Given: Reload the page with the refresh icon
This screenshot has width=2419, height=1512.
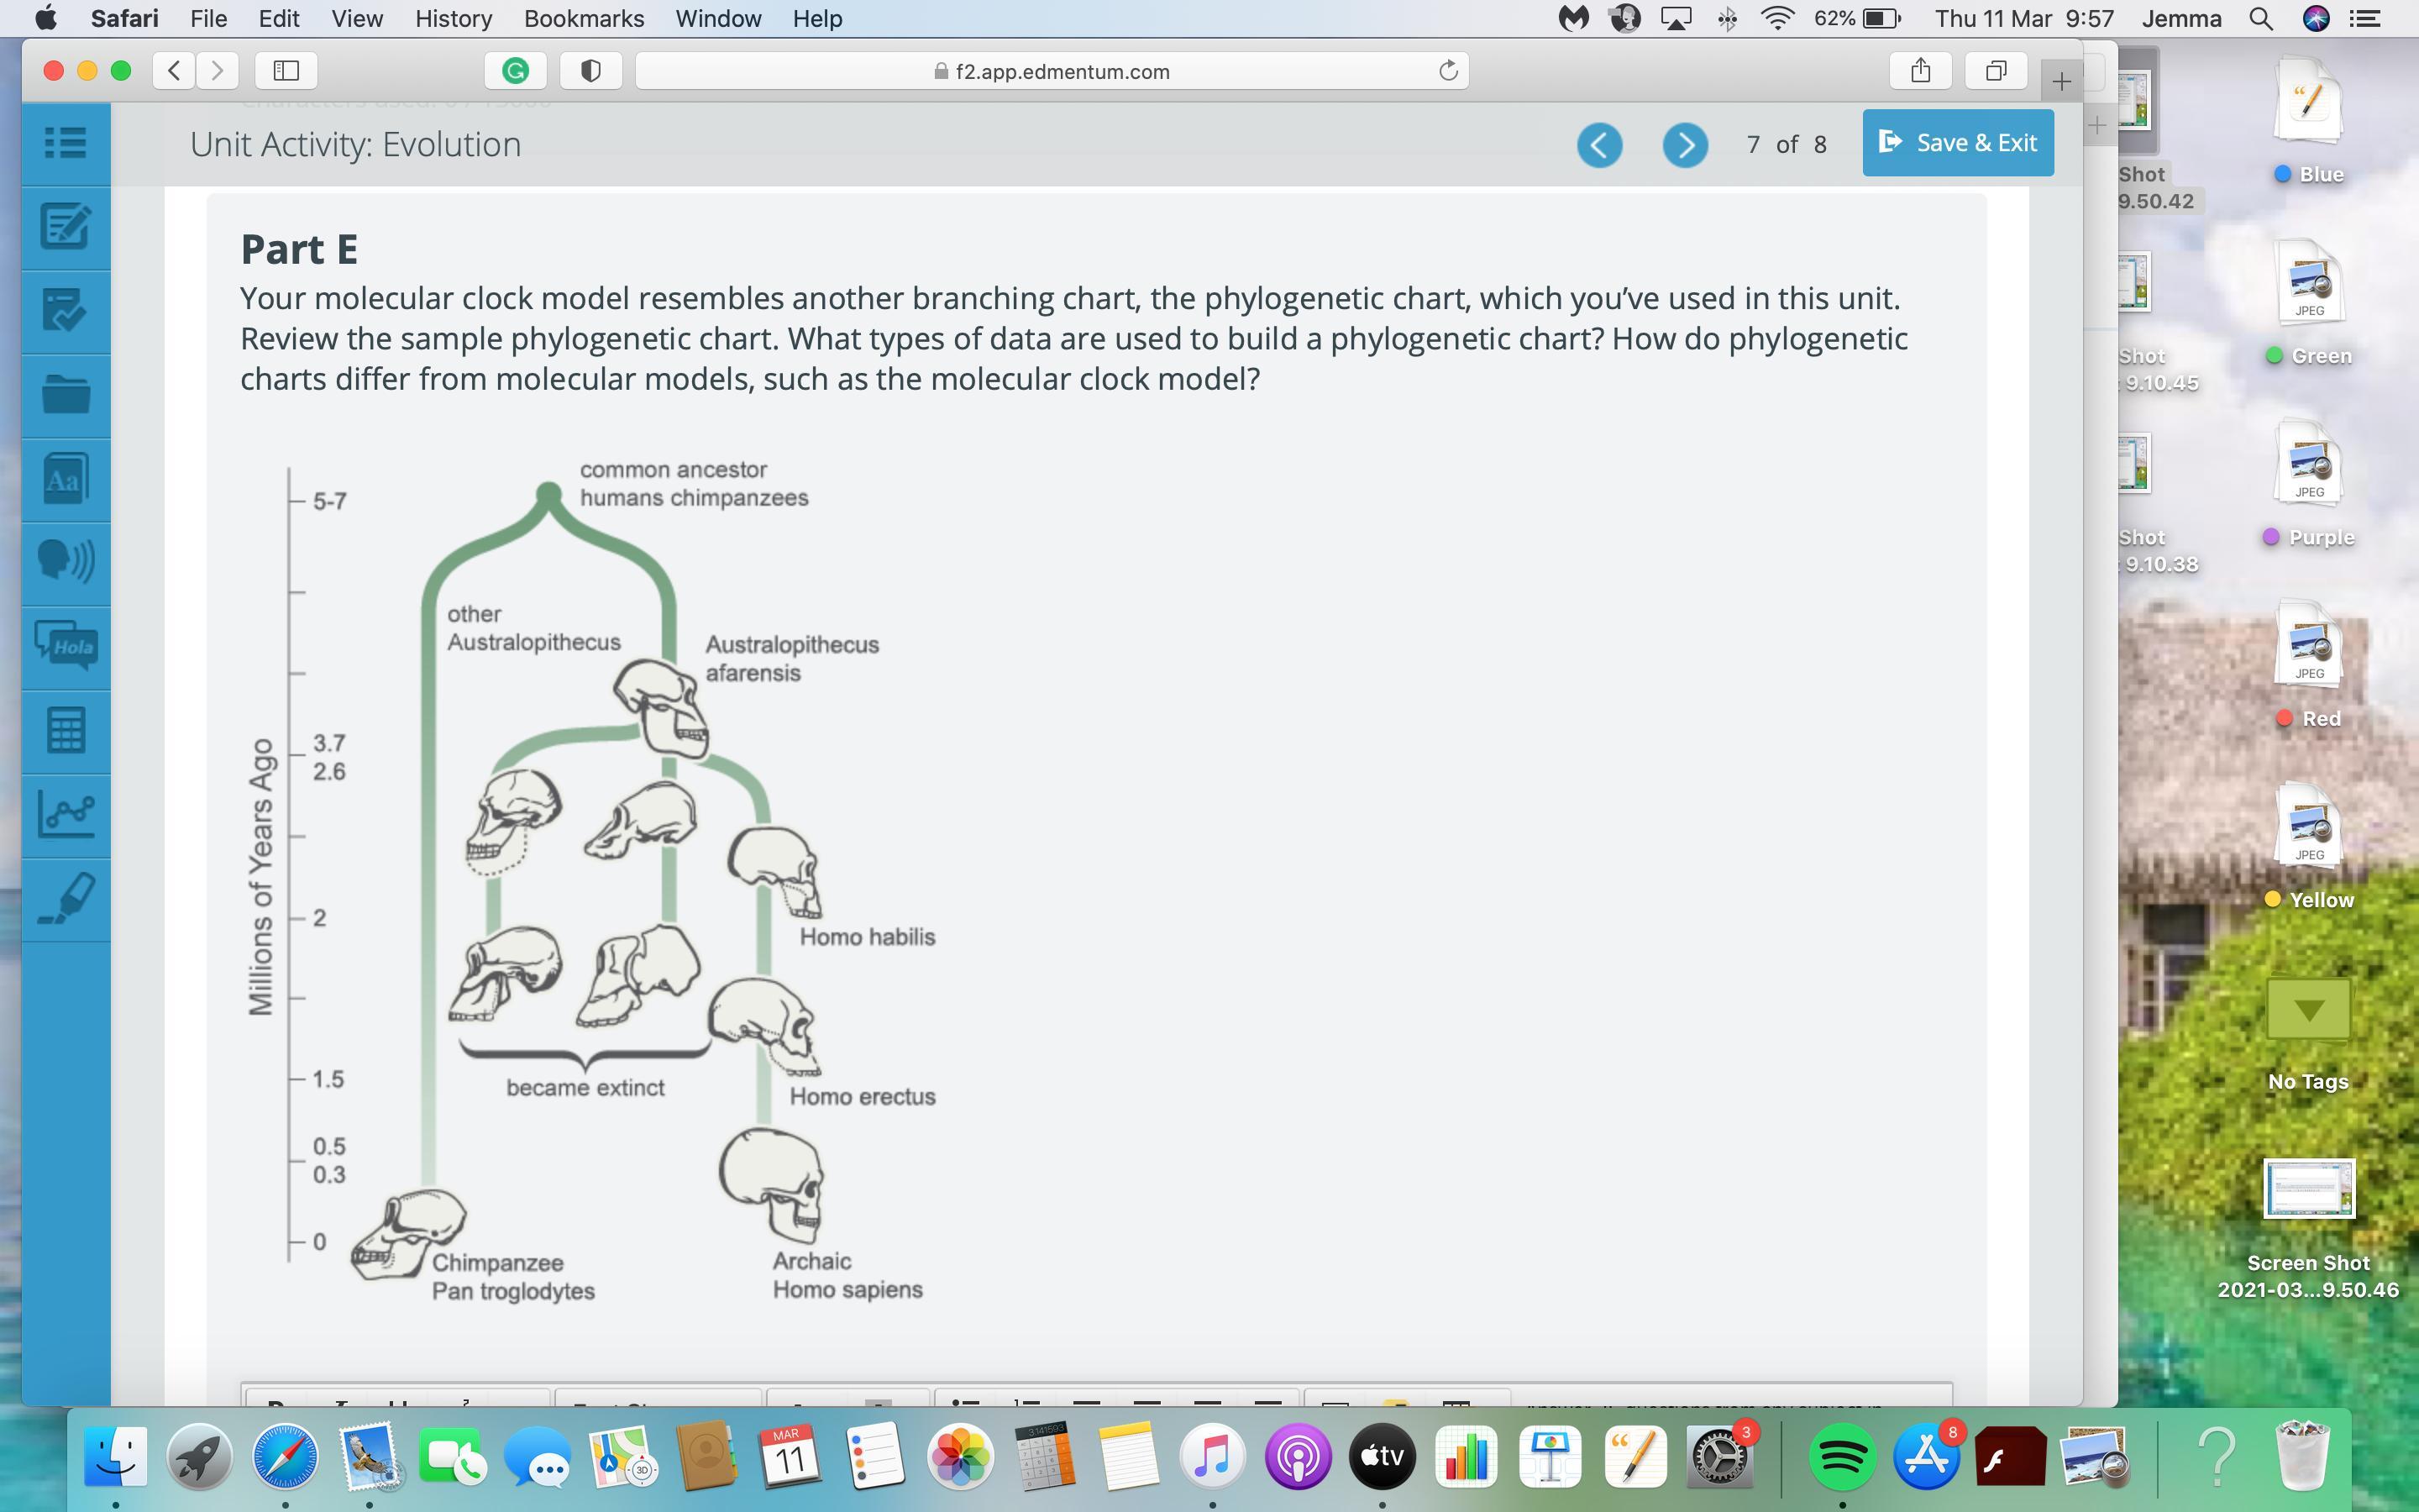Looking at the screenshot, I should click(1447, 71).
